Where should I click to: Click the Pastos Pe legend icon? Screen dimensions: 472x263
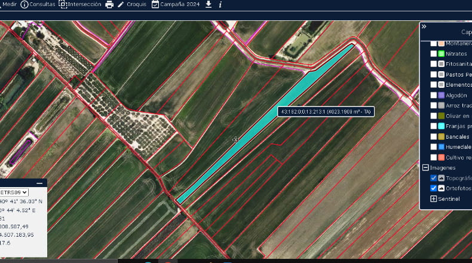coord(442,74)
